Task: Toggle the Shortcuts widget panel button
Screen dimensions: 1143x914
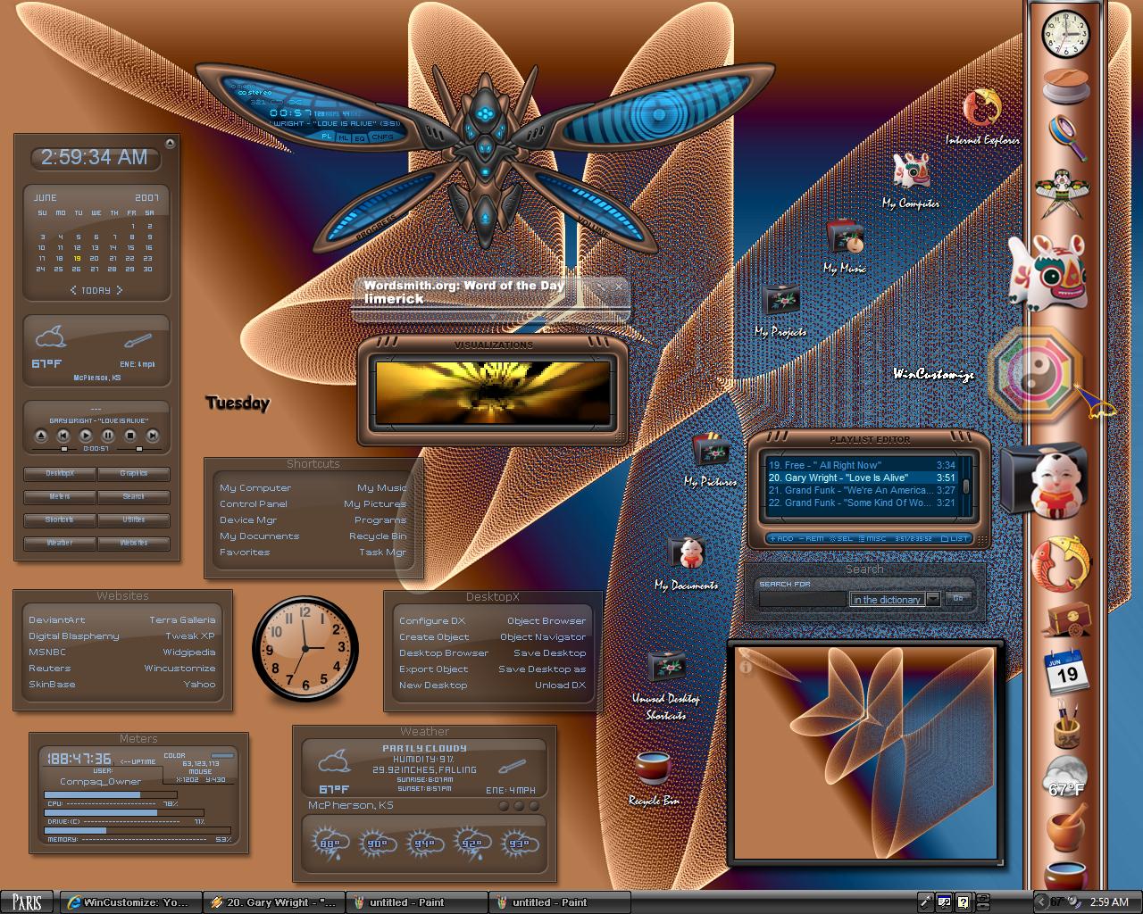Action: coord(60,519)
